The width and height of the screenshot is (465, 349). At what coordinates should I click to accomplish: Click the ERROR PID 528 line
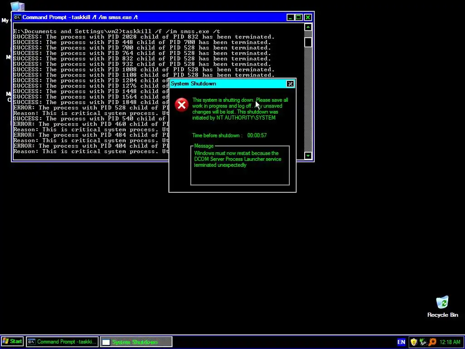(x=91, y=108)
